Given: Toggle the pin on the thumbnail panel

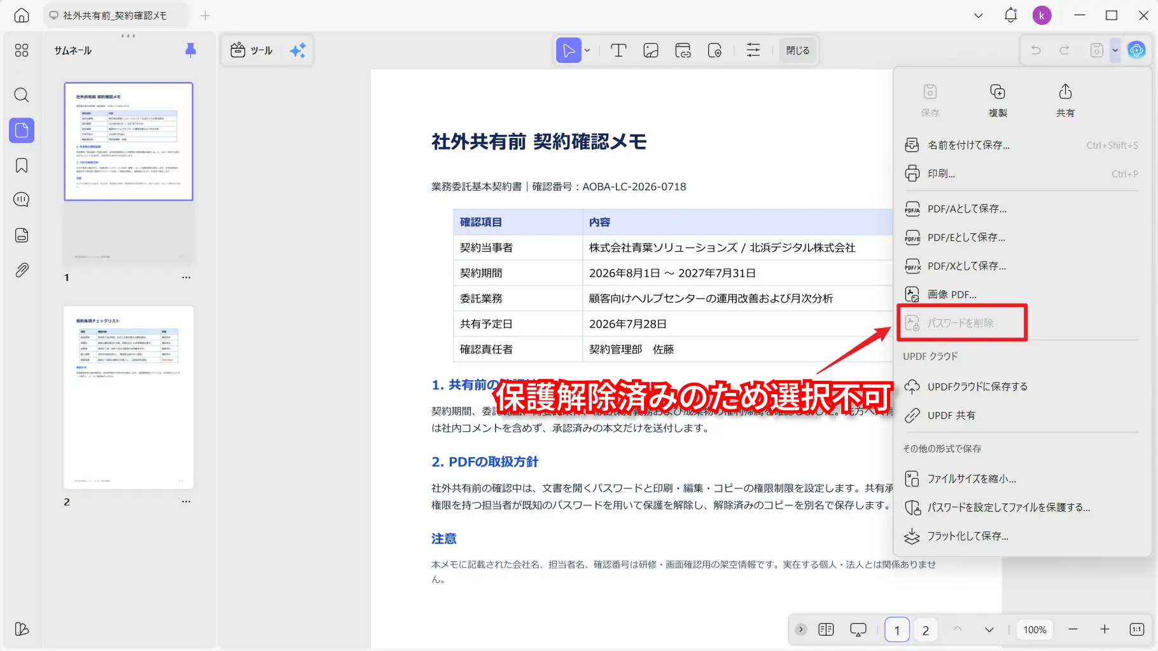Looking at the screenshot, I should click(x=190, y=50).
